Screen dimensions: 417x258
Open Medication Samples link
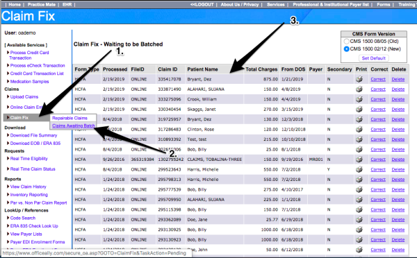tap(29, 81)
